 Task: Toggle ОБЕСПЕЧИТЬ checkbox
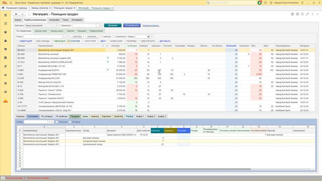click(x=139, y=41)
